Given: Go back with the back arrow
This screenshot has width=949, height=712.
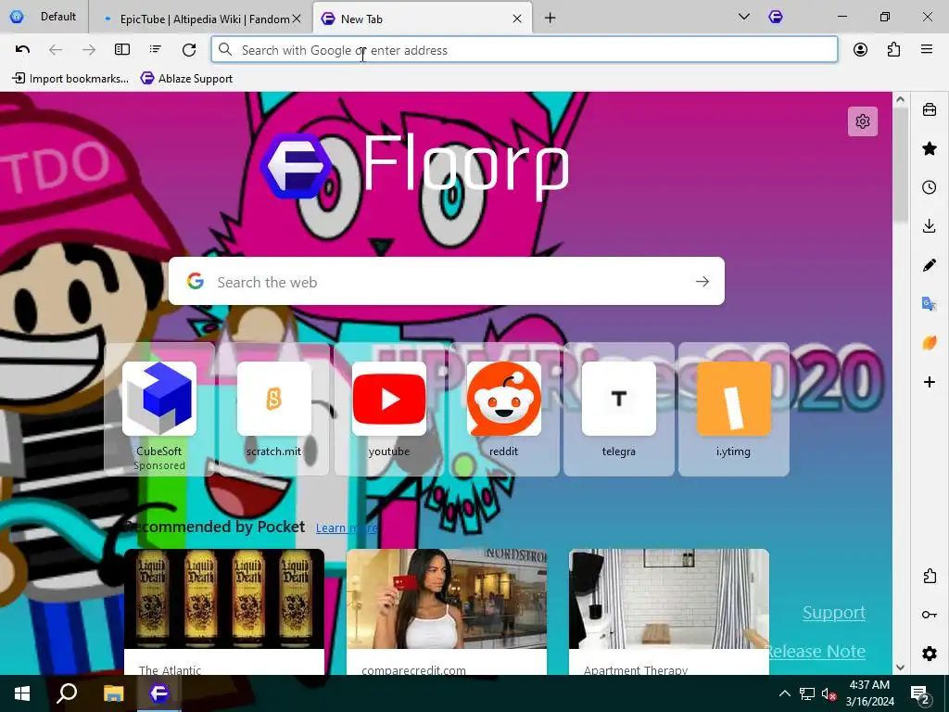Looking at the screenshot, I should pyautogui.click(x=56, y=50).
